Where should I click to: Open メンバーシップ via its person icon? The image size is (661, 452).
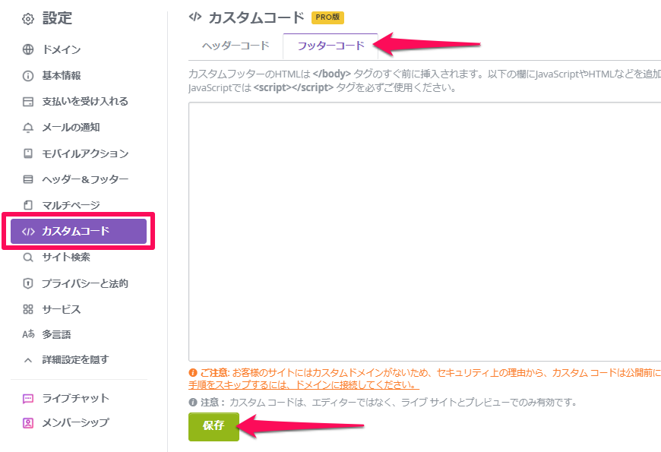click(28, 423)
